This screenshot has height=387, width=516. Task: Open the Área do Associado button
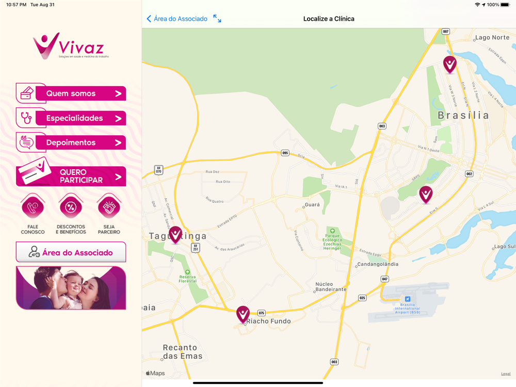coord(71,252)
